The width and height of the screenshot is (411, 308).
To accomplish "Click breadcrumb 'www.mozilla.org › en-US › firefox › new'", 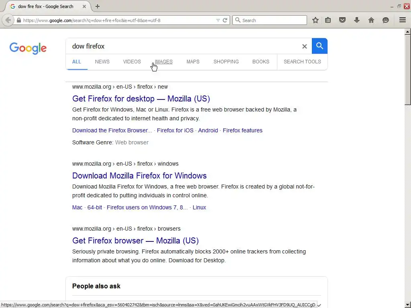I will (120, 87).
